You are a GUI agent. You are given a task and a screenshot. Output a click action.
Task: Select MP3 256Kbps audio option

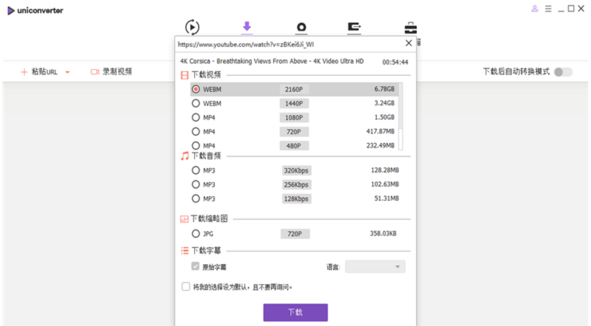click(x=196, y=185)
